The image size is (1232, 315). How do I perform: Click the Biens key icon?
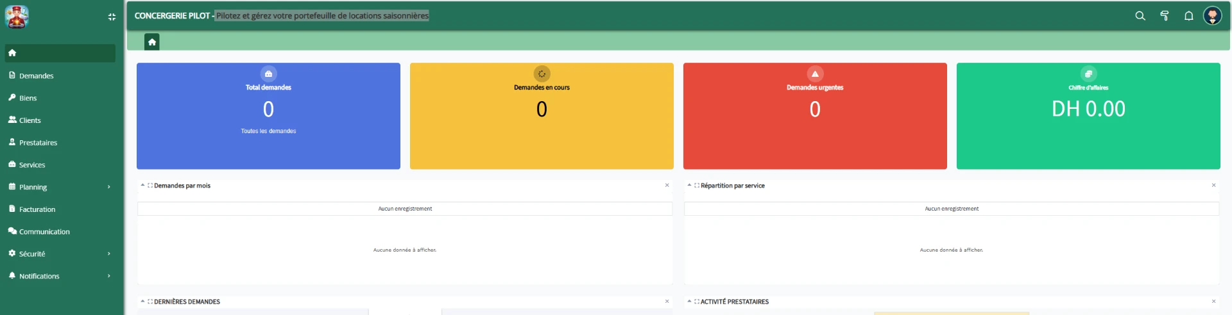pos(12,97)
